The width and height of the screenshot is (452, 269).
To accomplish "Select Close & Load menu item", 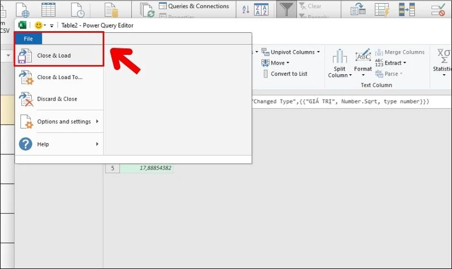I will (59, 55).
